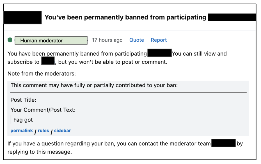
Task: Open the Human moderator profile label
Action: [51, 40]
